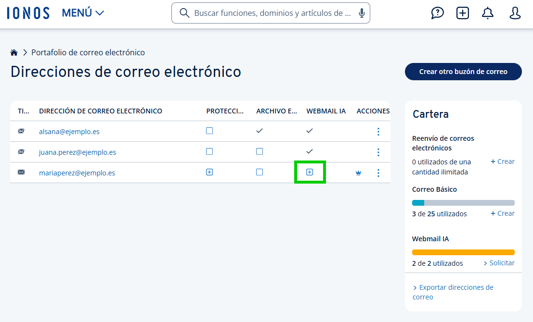Open actions menu for juana.perez@ejemplo.es
The height and width of the screenshot is (322, 533).
click(378, 152)
